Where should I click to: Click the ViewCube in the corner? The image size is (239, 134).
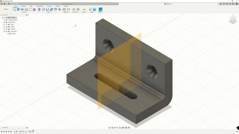pos(233,20)
